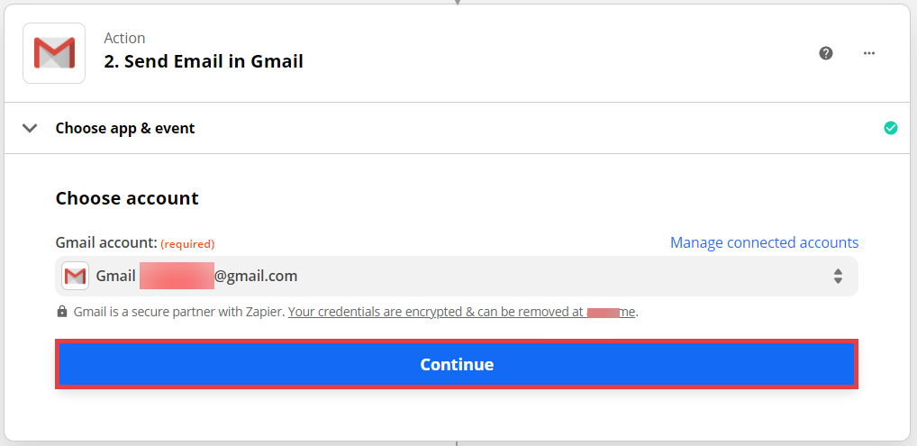
Task: Expand the Choose app & event section
Action: [x=125, y=128]
